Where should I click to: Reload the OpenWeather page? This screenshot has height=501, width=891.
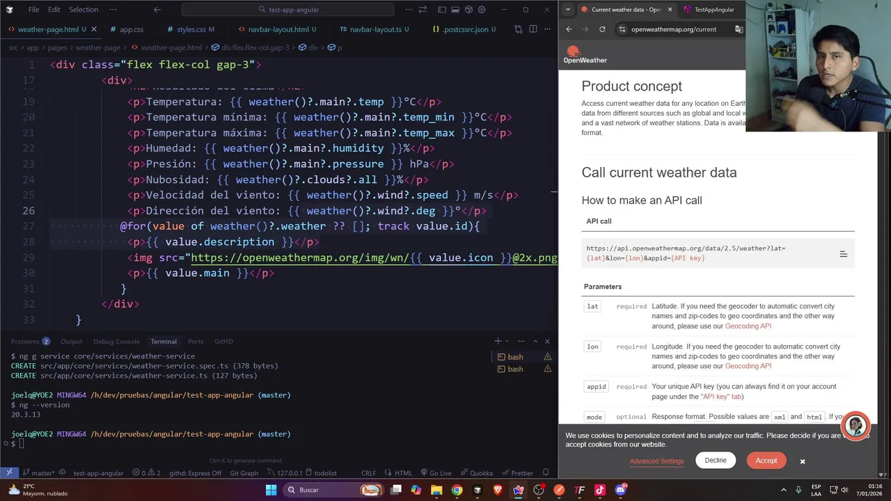tap(602, 29)
